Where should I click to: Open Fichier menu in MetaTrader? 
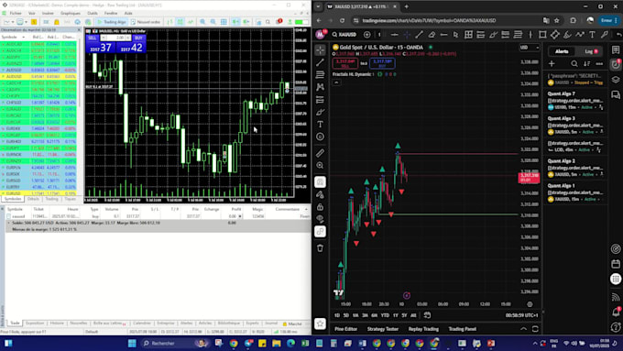click(16, 13)
